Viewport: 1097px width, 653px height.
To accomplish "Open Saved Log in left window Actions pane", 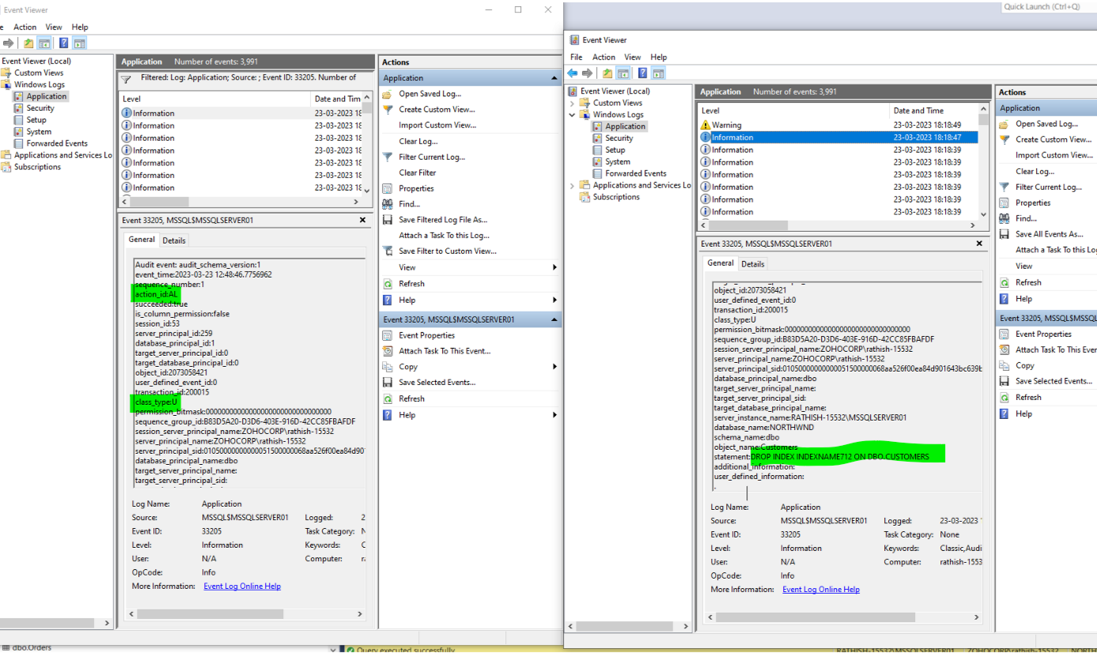I will coord(429,93).
